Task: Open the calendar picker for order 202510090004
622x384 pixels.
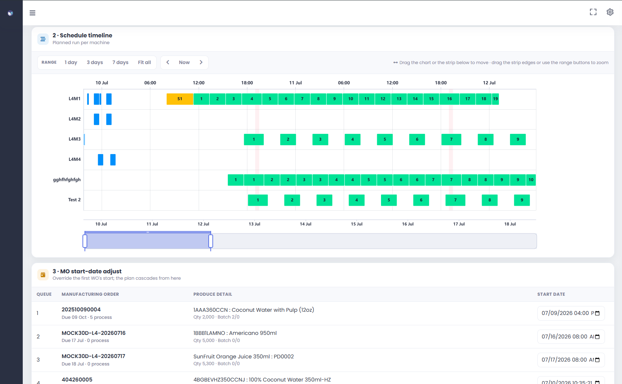Action: coord(597,313)
